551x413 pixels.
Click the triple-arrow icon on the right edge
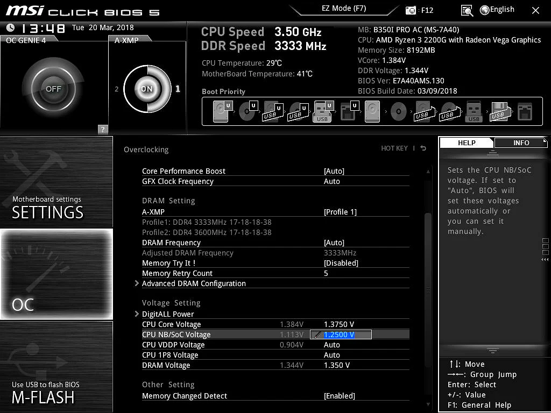click(x=545, y=260)
